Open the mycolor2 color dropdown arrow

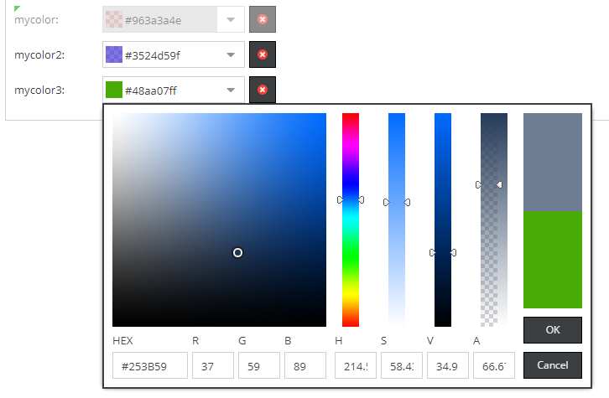click(231, 55)
